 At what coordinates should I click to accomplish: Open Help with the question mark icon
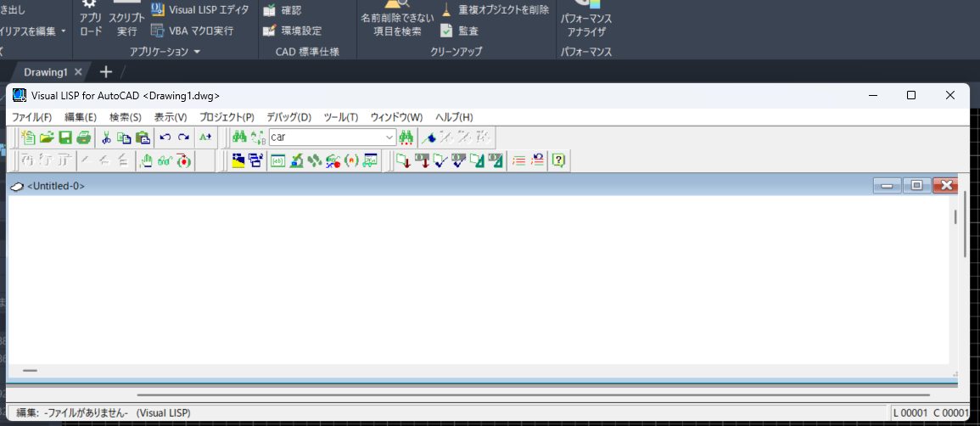click(559, 160)
